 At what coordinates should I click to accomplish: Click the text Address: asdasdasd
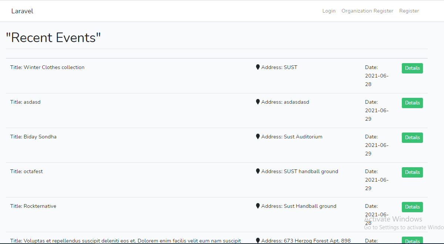(x=285, y=102)
